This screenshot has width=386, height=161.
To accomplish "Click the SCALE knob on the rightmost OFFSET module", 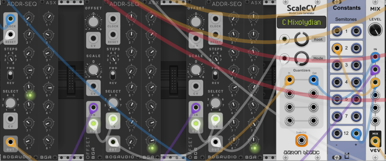I will (x=196, y=70).
